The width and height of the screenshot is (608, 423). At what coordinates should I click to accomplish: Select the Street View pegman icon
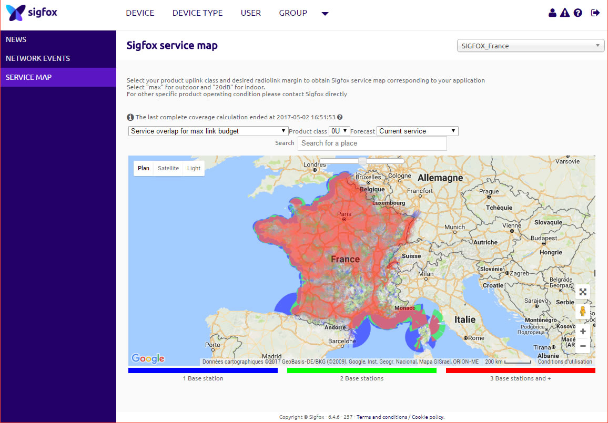click(x=582, y=311)
